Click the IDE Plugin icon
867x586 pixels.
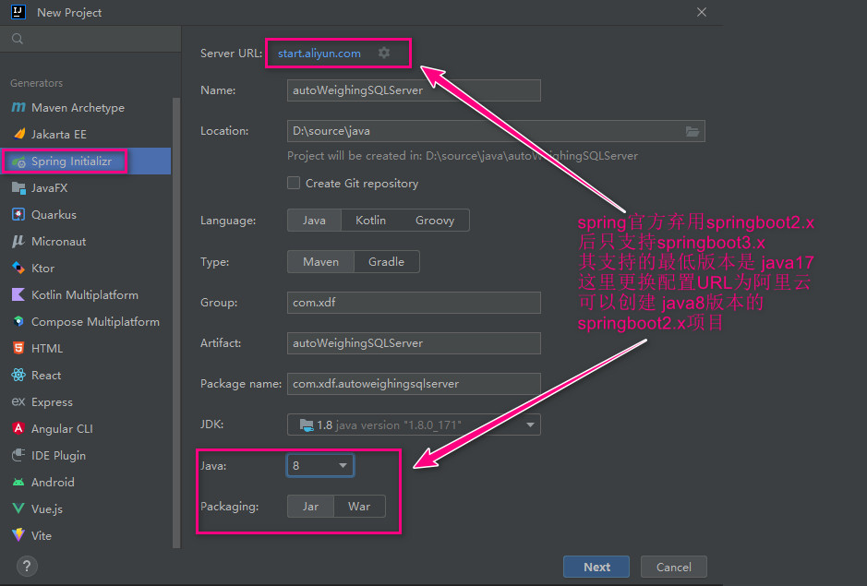coord(18,455)
